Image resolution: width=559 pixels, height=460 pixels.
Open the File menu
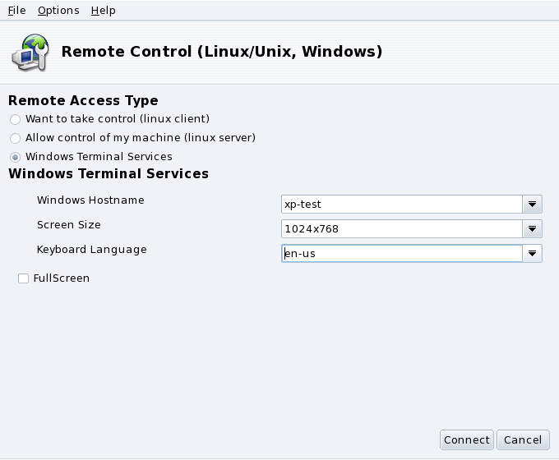click(16, 11)
